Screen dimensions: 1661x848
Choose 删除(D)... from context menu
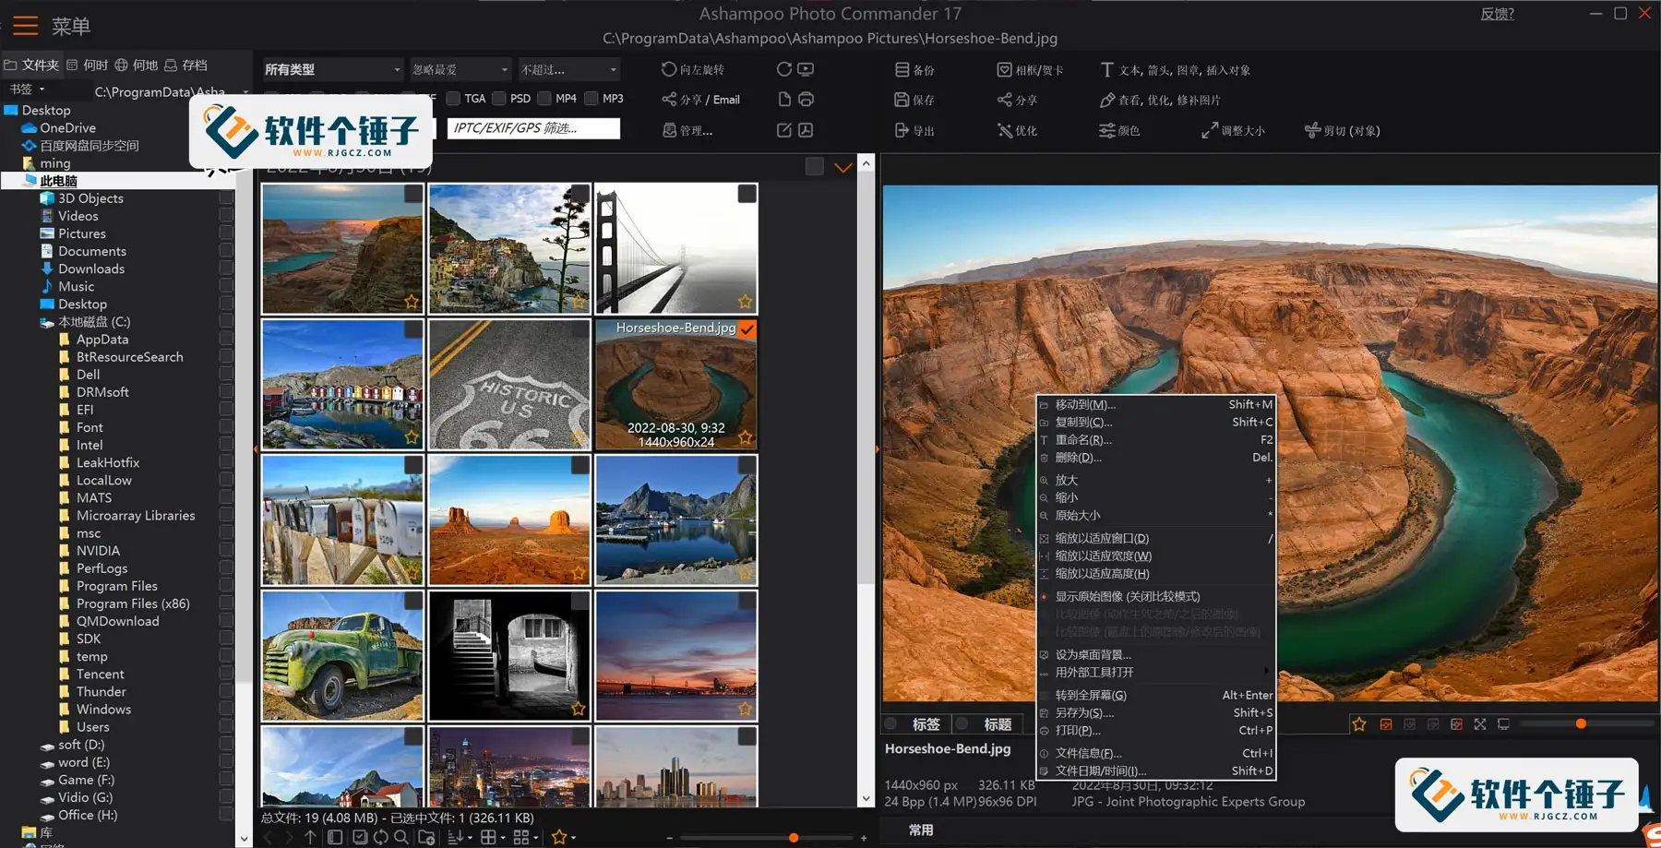(1157, 457)
